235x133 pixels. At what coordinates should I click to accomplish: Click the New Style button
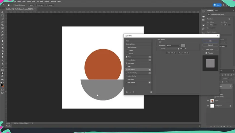tap(210, 49)
